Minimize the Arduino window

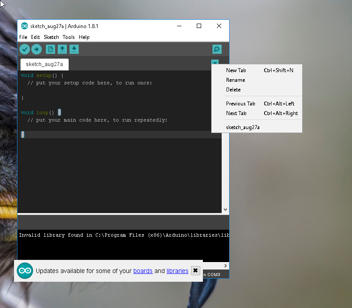point(179,26)
